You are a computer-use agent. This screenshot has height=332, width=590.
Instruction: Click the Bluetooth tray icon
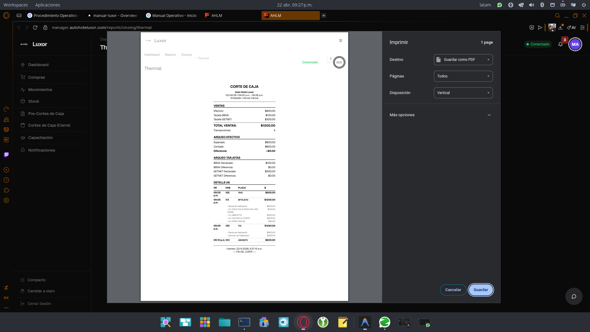coord(542,5)
